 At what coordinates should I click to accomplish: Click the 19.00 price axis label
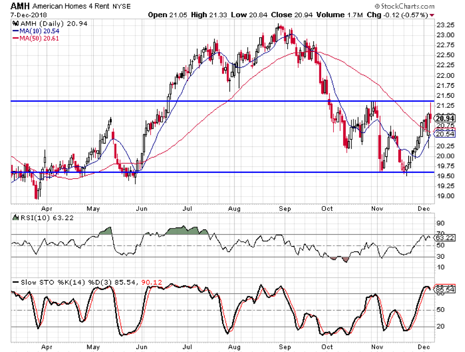[x=445, y=196]
